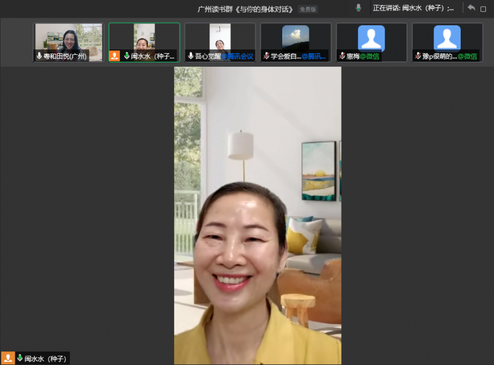
Task: Click muted microphone icon on 惠梅 tile
Action: [x=342, y=56]
